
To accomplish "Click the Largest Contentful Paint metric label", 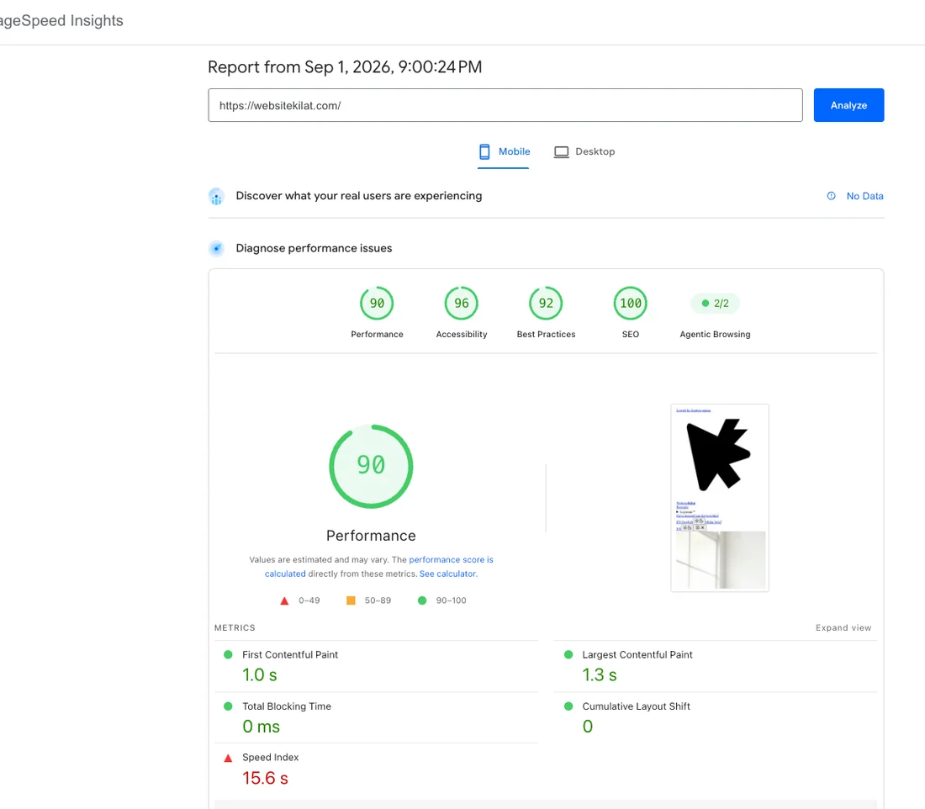I will click(x=637, y=654).
